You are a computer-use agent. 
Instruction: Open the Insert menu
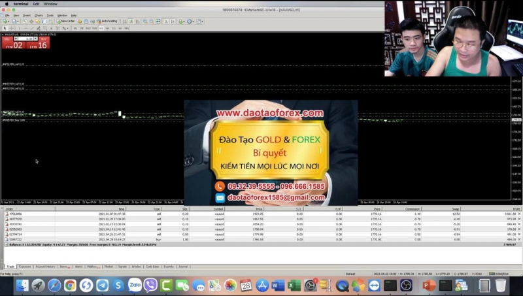(x=26, y=14)
